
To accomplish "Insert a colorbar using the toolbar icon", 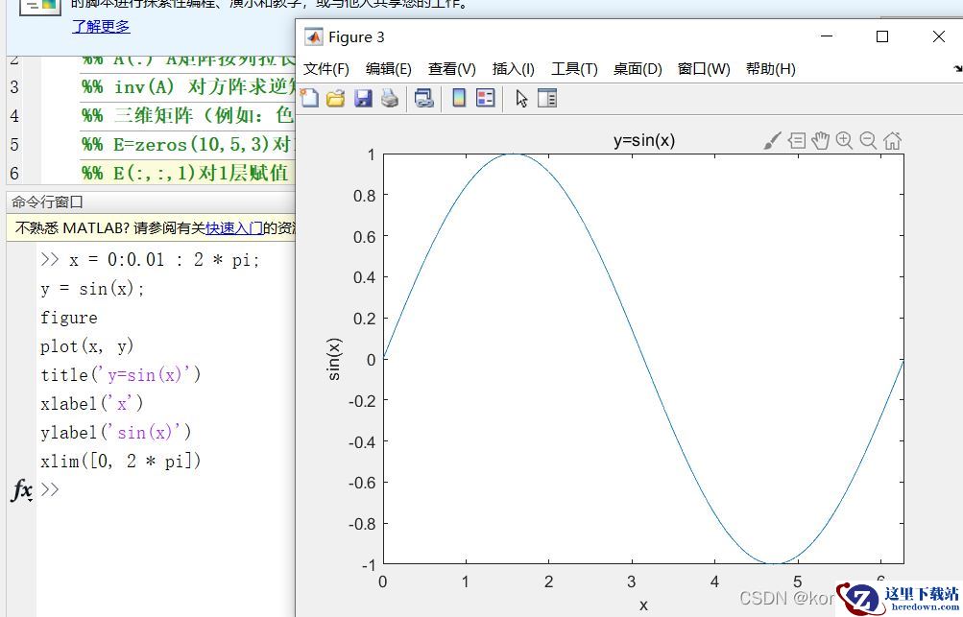I will tap(459, 98).
